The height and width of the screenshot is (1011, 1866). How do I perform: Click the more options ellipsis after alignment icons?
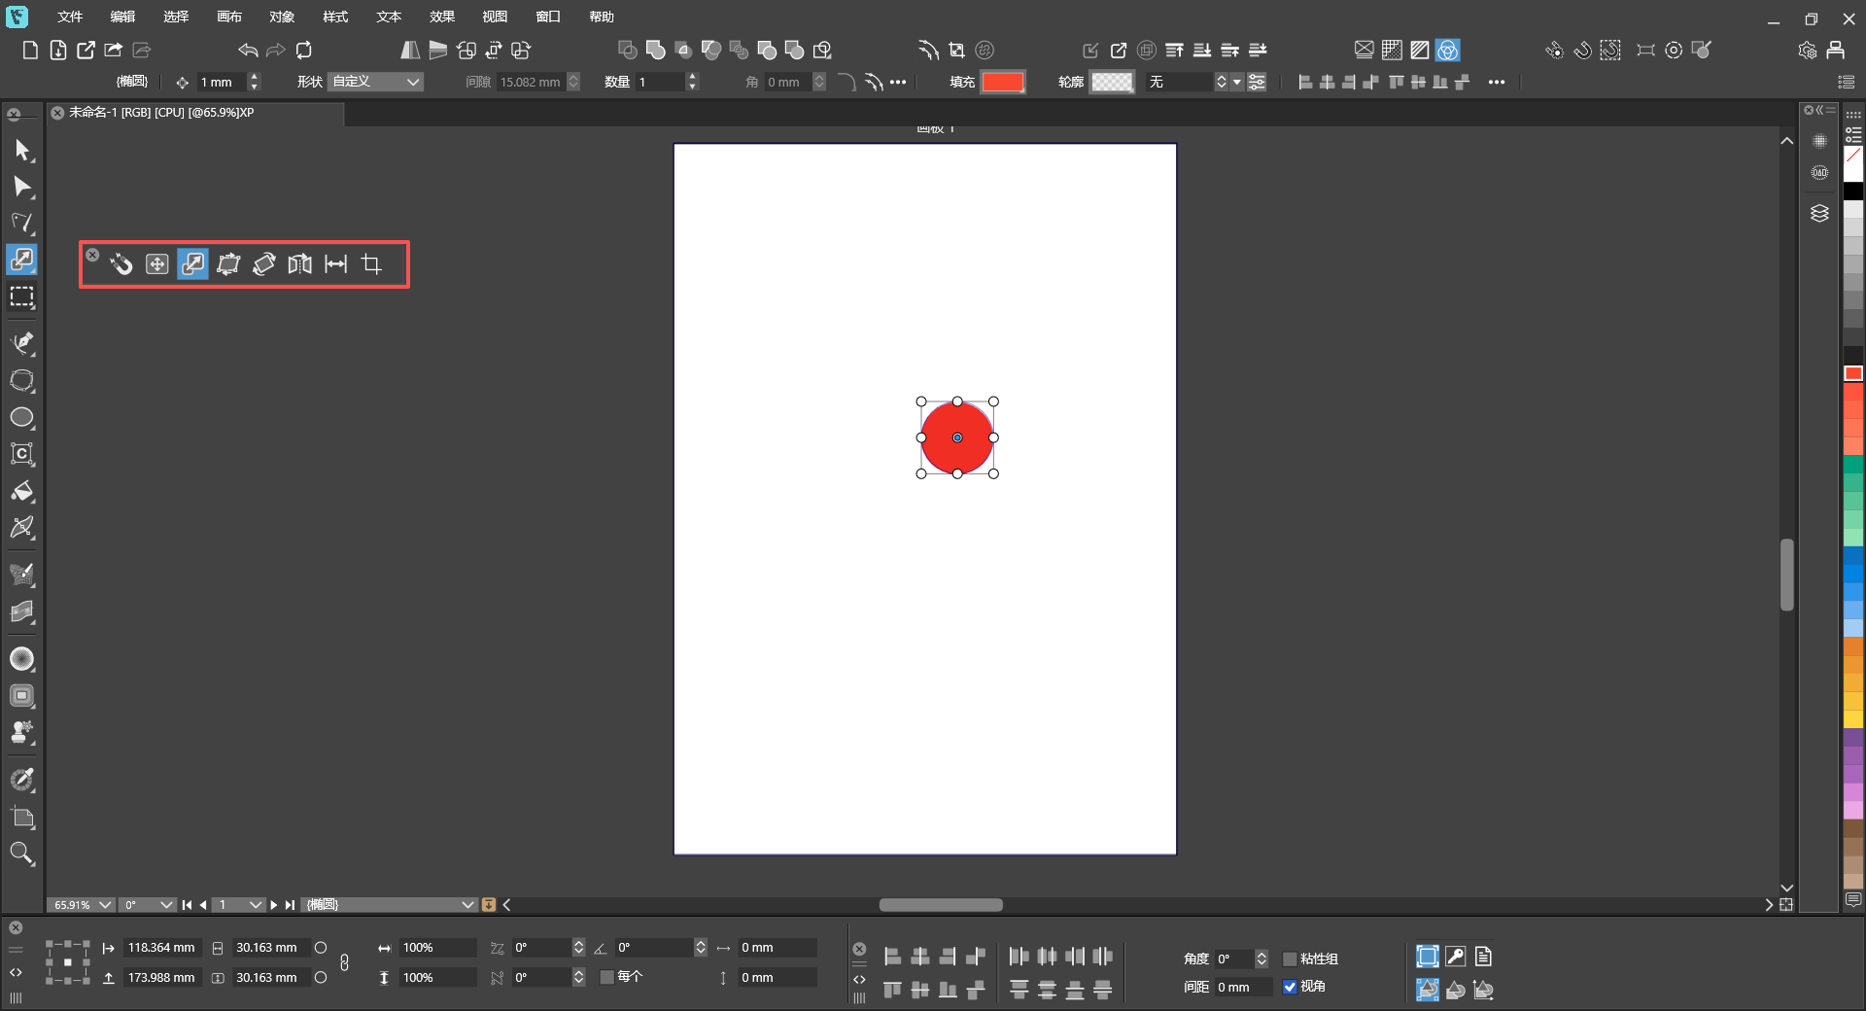(x=1497, y=83)
